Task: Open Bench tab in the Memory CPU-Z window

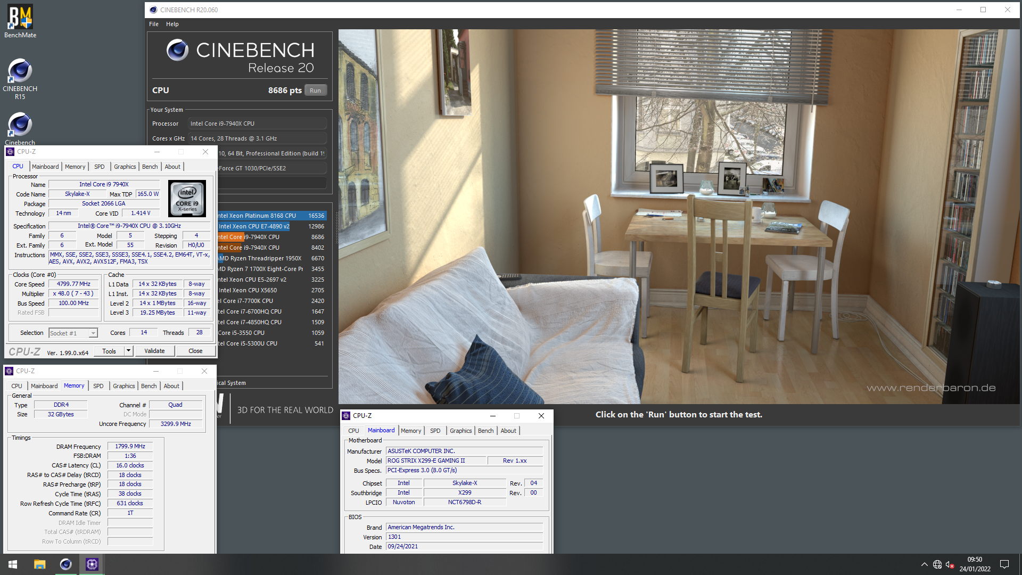Action: tap(149, 386)
